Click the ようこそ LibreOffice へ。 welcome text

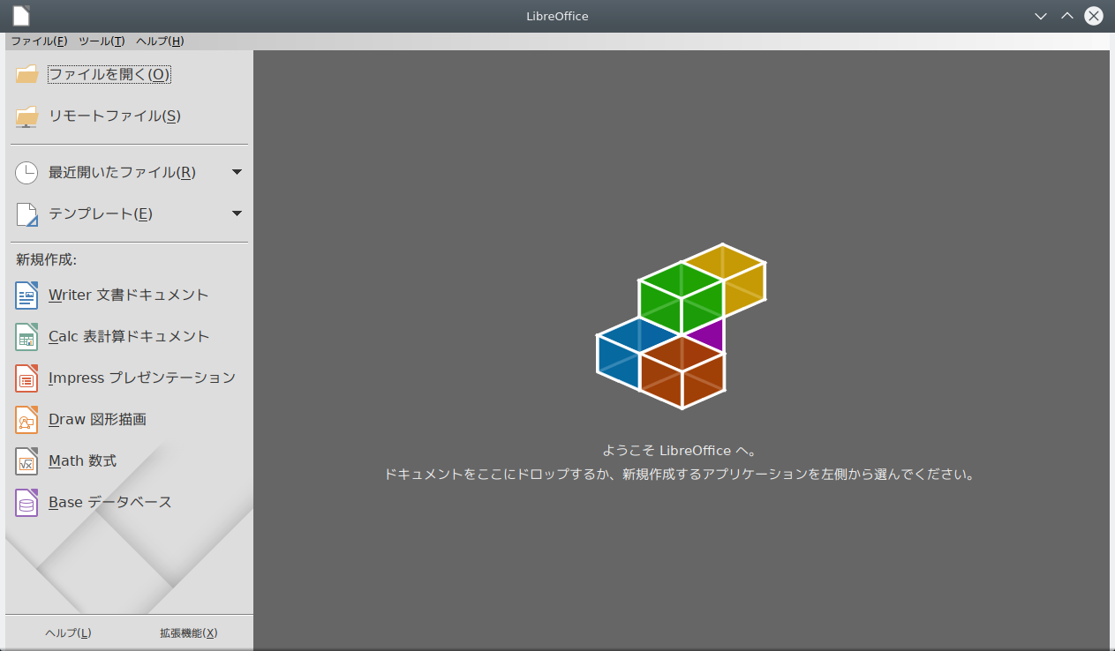[x=680, y=451]
